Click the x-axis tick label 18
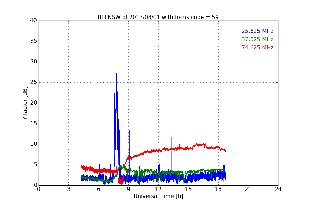The height and width of the screenshot is (206, 309). [x=218, y=189]
